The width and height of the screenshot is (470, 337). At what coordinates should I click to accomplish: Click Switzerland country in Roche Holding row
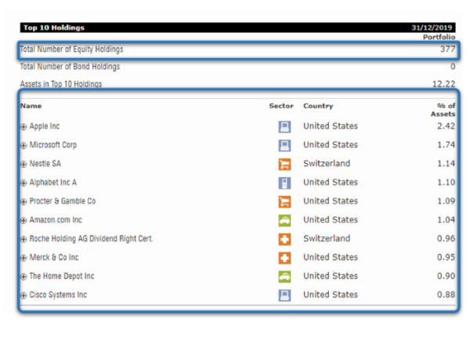tap(327, 238)
